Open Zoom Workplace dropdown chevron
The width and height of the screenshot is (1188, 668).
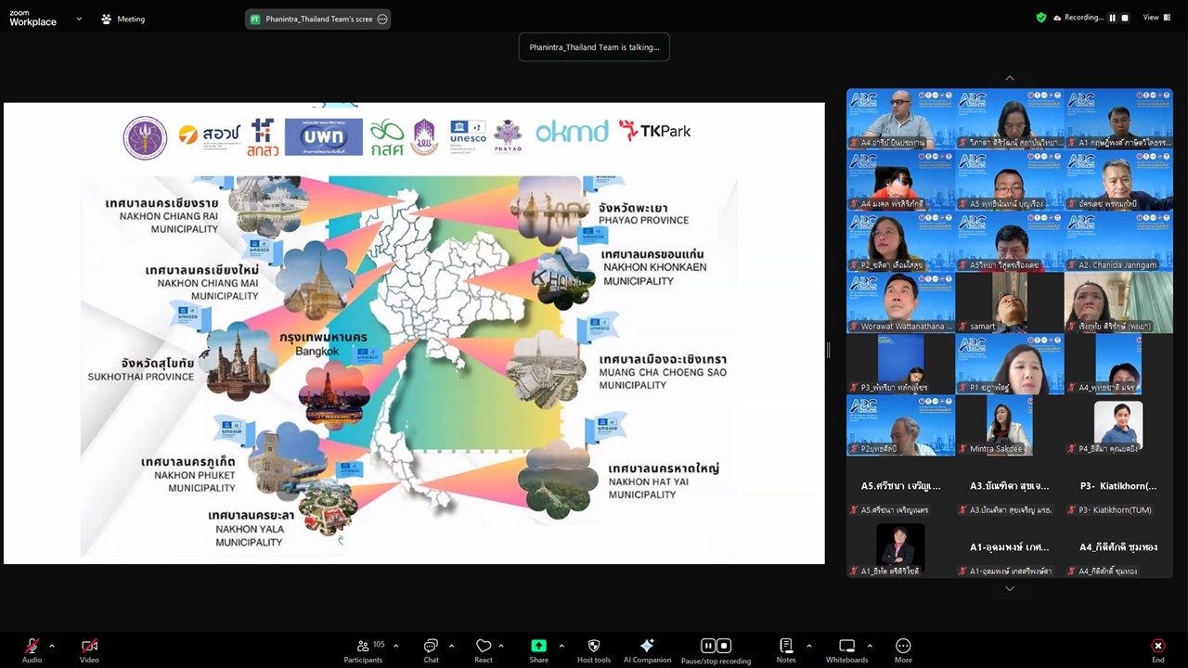tap(79, 19)
